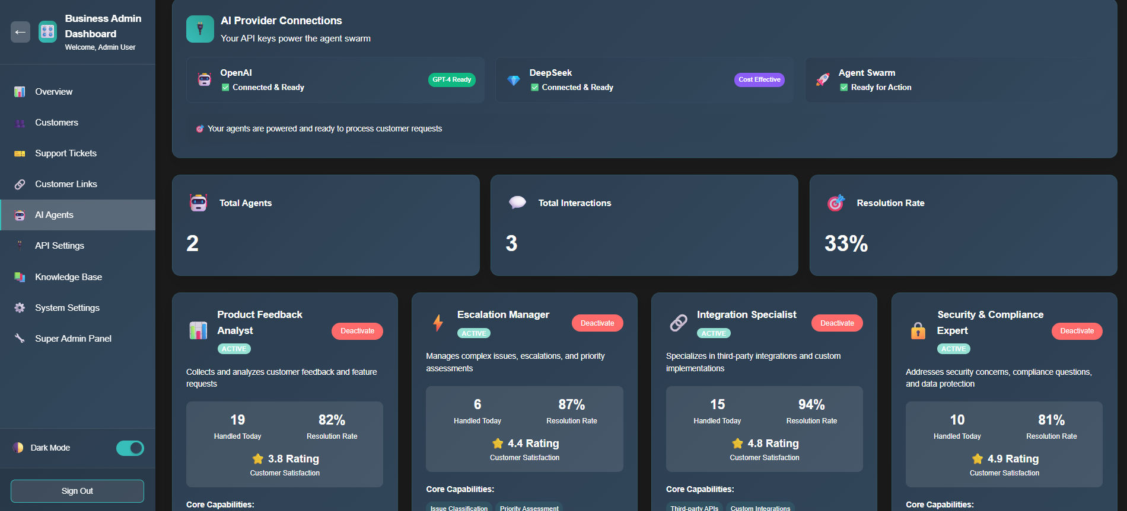1127x511 pixels.
Task: Go to the Knowledge Base page
Action: point(68,277)
